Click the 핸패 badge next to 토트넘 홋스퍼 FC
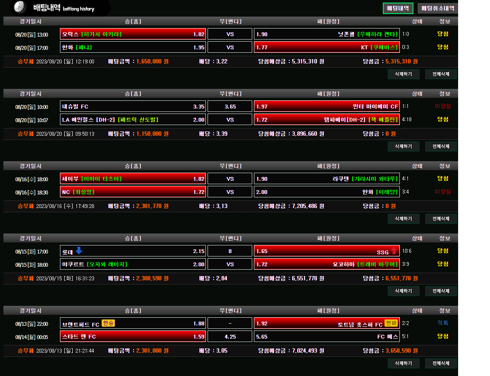 391,323
